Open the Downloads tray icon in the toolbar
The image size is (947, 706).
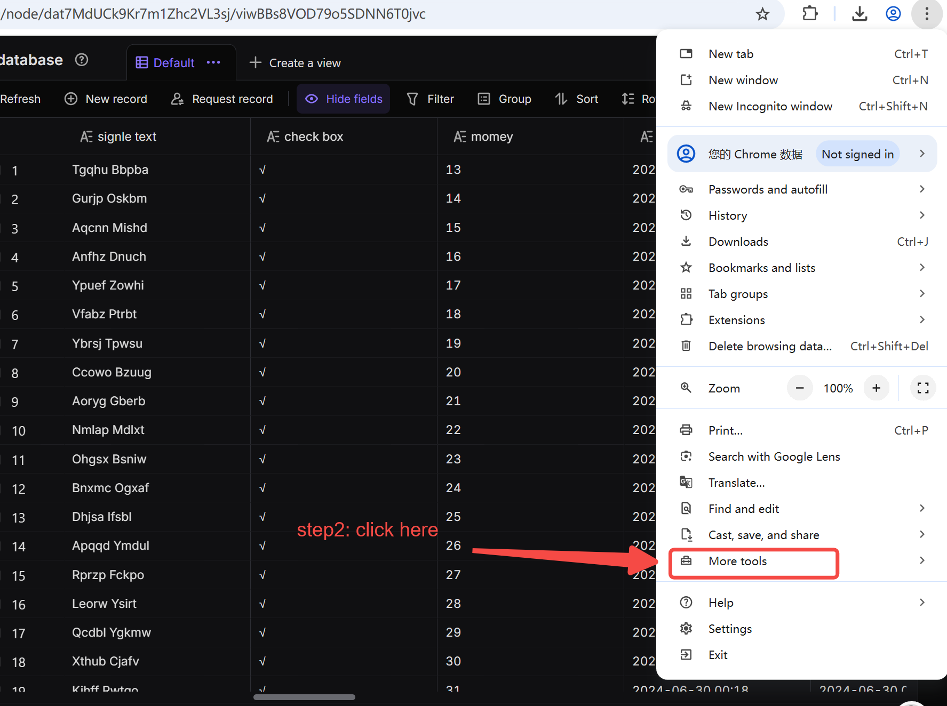pos(860,14)
